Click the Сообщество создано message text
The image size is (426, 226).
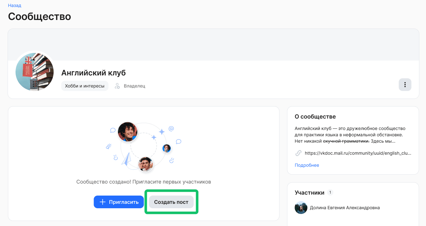click(x=144, y=182)
